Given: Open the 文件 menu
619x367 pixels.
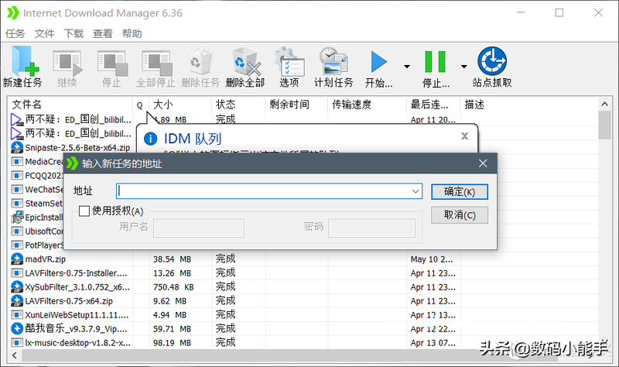Looking at the screenshot, I should tap(44, 33).
